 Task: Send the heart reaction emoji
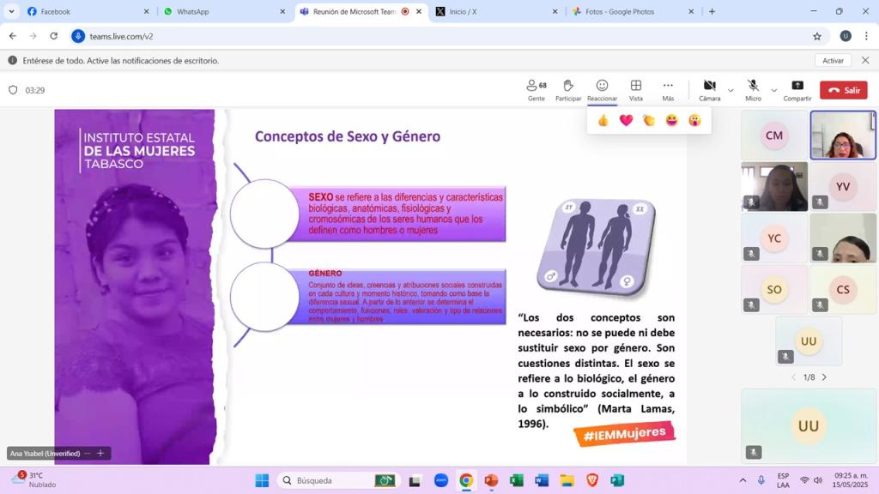626,121
